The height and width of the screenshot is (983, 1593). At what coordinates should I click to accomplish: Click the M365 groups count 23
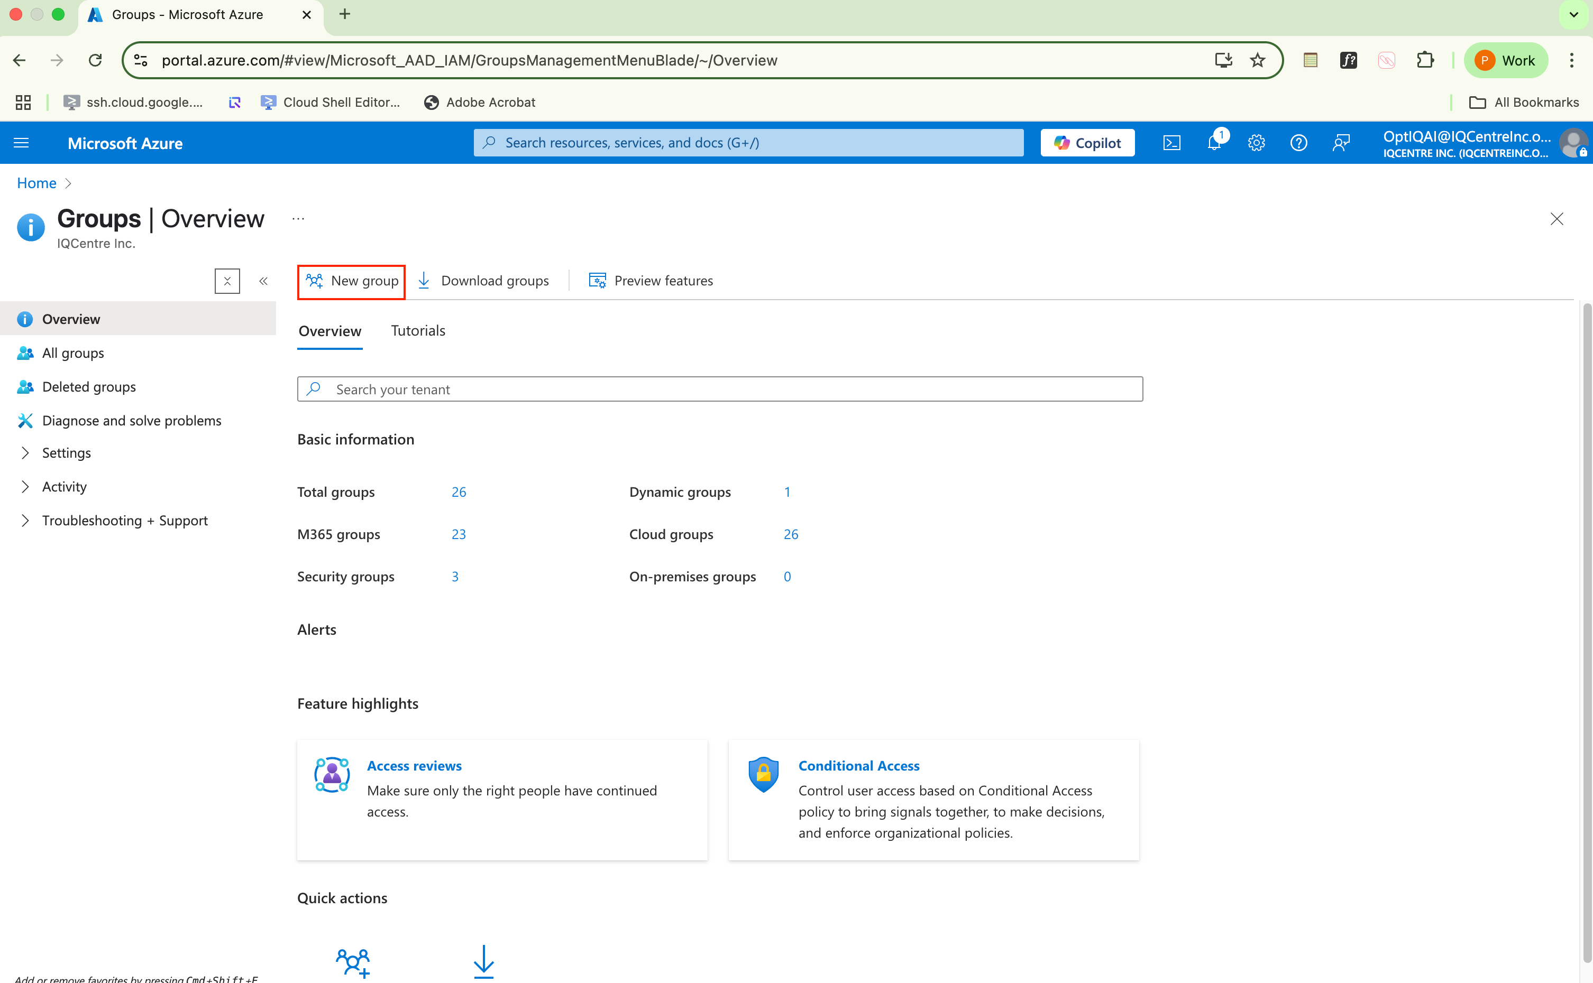coord(459,534)
